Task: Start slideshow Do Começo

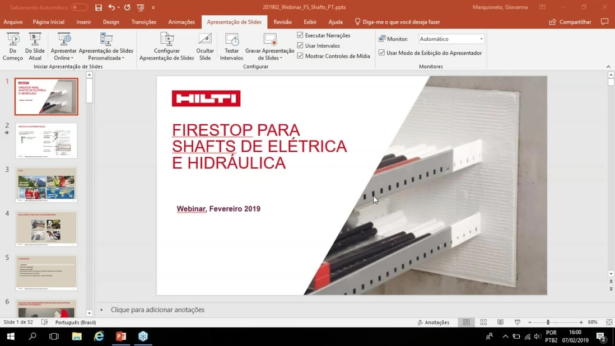Action: [x=12, y=46]
